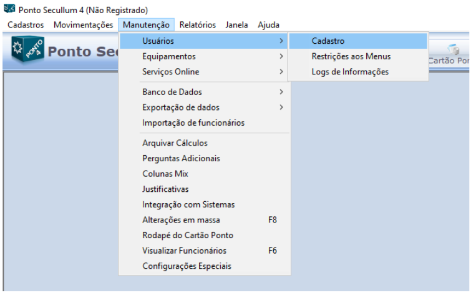Click the Cartão Ponto toolbar icon

[450, 56]
